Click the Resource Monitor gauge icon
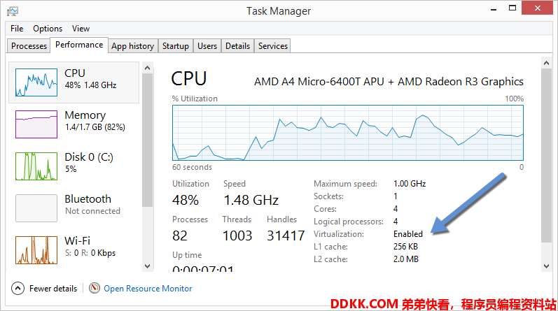 coord(95,288)
